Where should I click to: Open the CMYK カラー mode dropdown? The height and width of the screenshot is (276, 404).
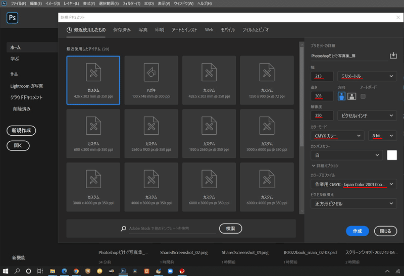click(x=337, y=136)
